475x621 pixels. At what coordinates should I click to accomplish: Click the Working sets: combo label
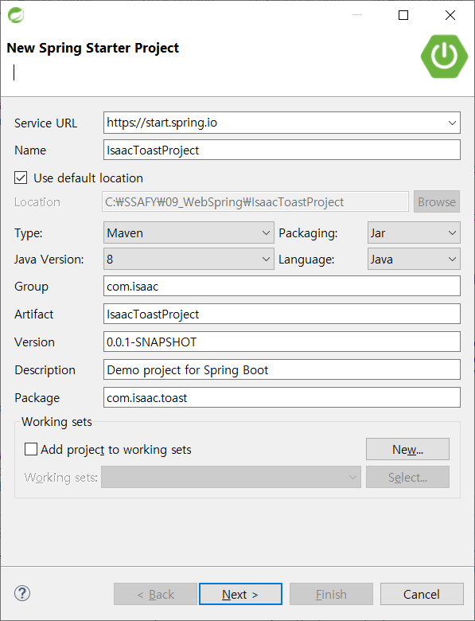click(x=61, y=477)
